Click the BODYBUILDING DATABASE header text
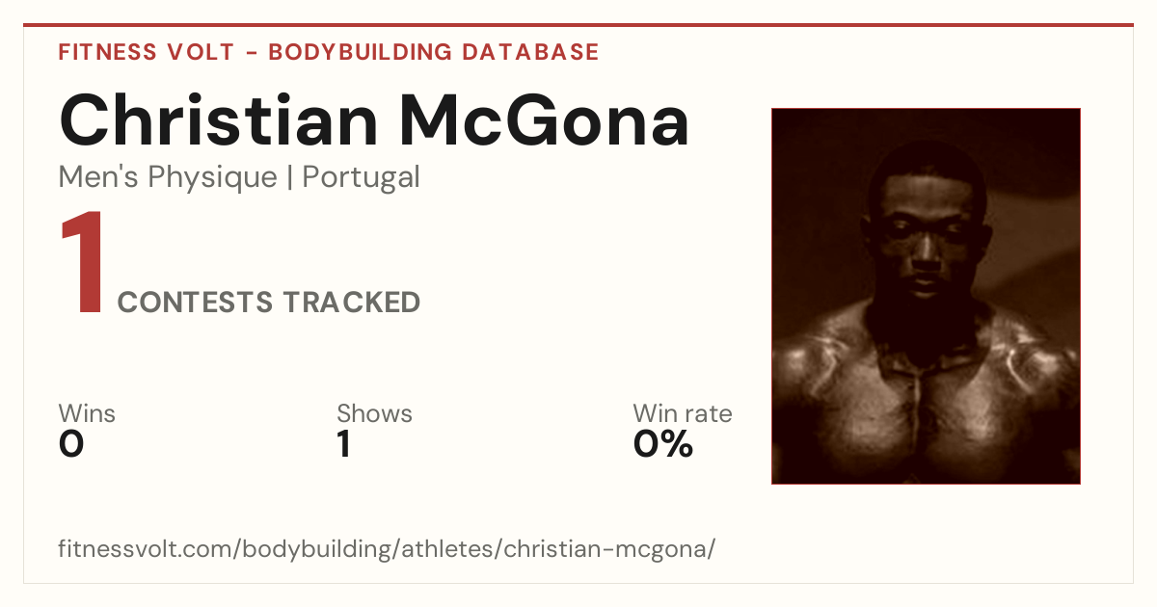Viewport: 1157px width, 607px height. pyautogui.click(x=434, y=52)
